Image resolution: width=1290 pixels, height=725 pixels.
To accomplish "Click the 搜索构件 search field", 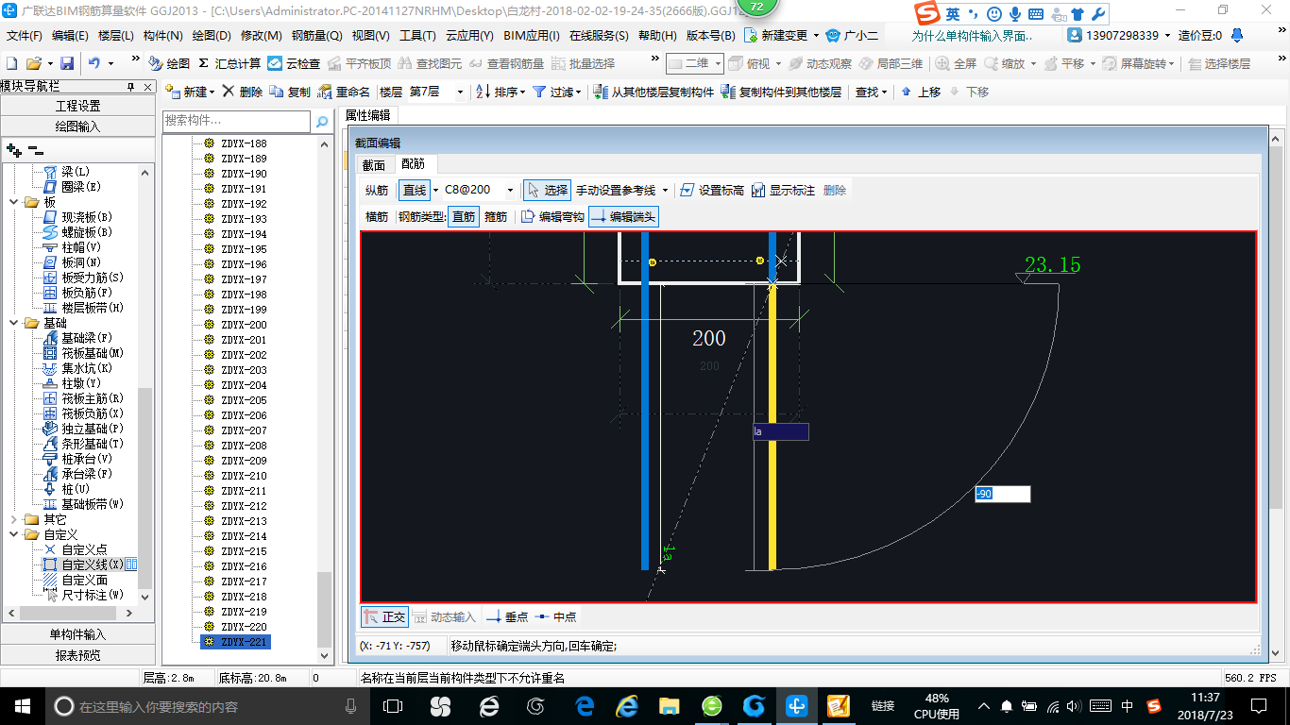I will tap(236, 121).
